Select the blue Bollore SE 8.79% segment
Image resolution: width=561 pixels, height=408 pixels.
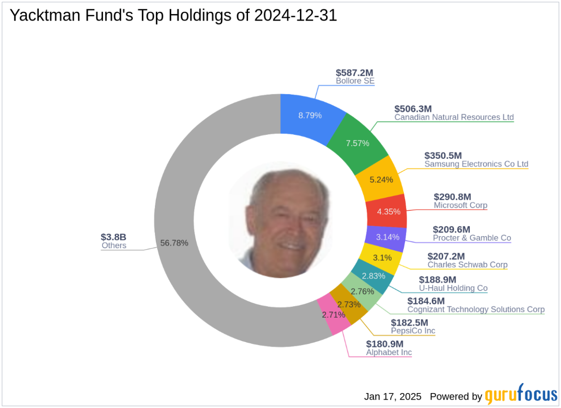(310, 115)
